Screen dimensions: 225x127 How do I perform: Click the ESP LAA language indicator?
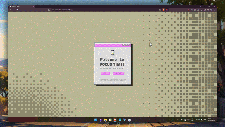pos(192,120)
